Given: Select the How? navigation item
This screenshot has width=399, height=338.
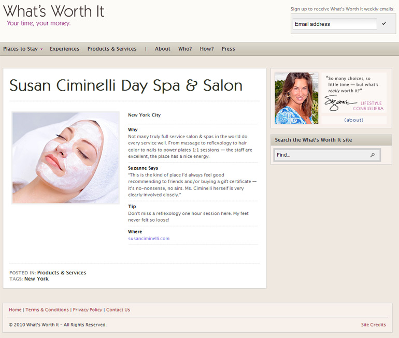Looking at the screenshot, I should point(207,49).
